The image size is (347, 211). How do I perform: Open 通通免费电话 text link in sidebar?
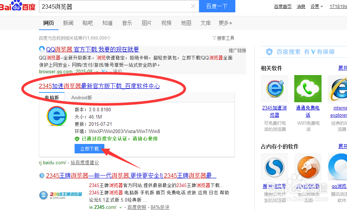click(x=308, y=111)
